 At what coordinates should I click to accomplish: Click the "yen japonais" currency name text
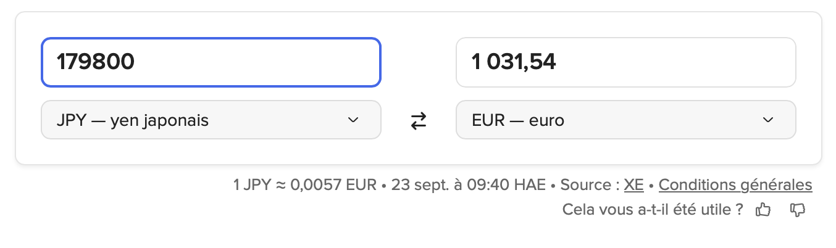[159, 121]
